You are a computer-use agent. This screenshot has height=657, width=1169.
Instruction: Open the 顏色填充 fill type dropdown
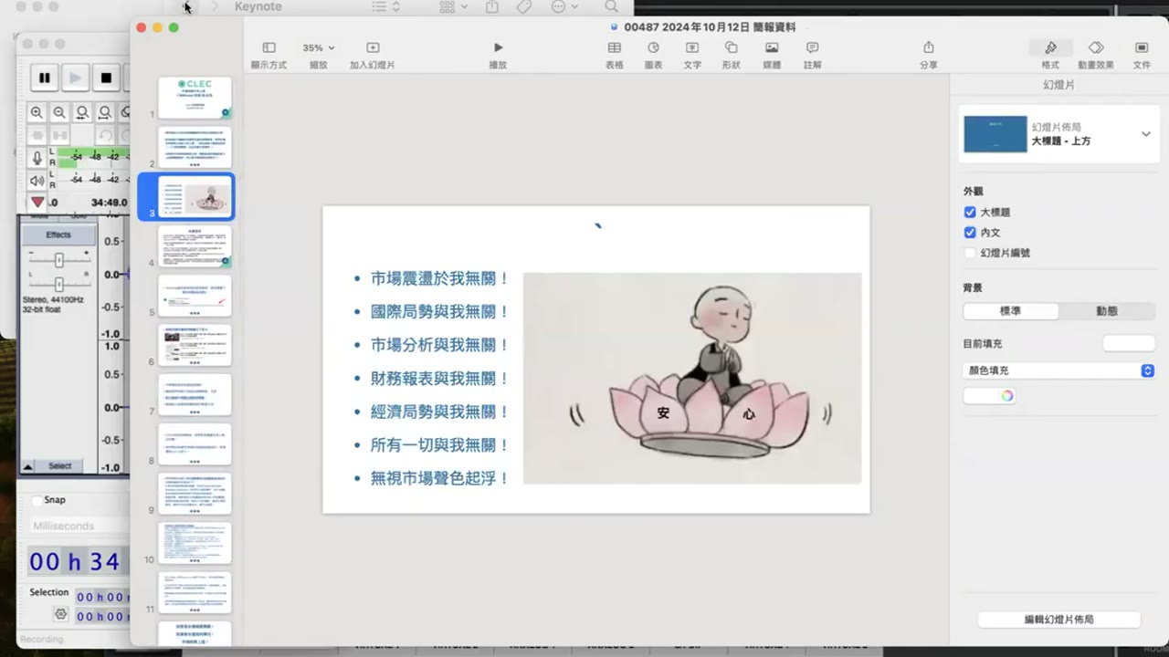click(1059, 370)
